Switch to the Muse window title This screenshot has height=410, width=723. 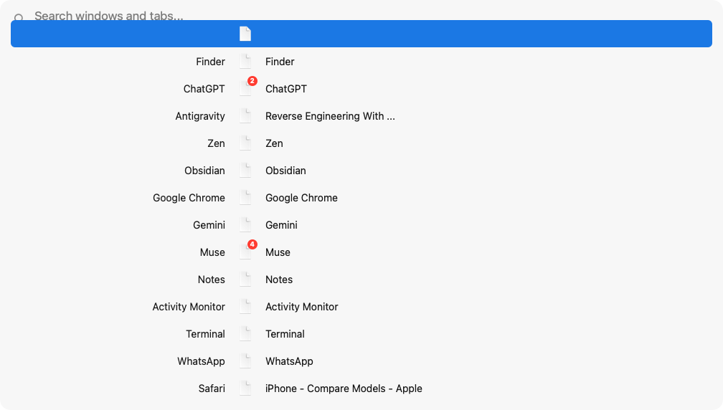tap(278, 252)
